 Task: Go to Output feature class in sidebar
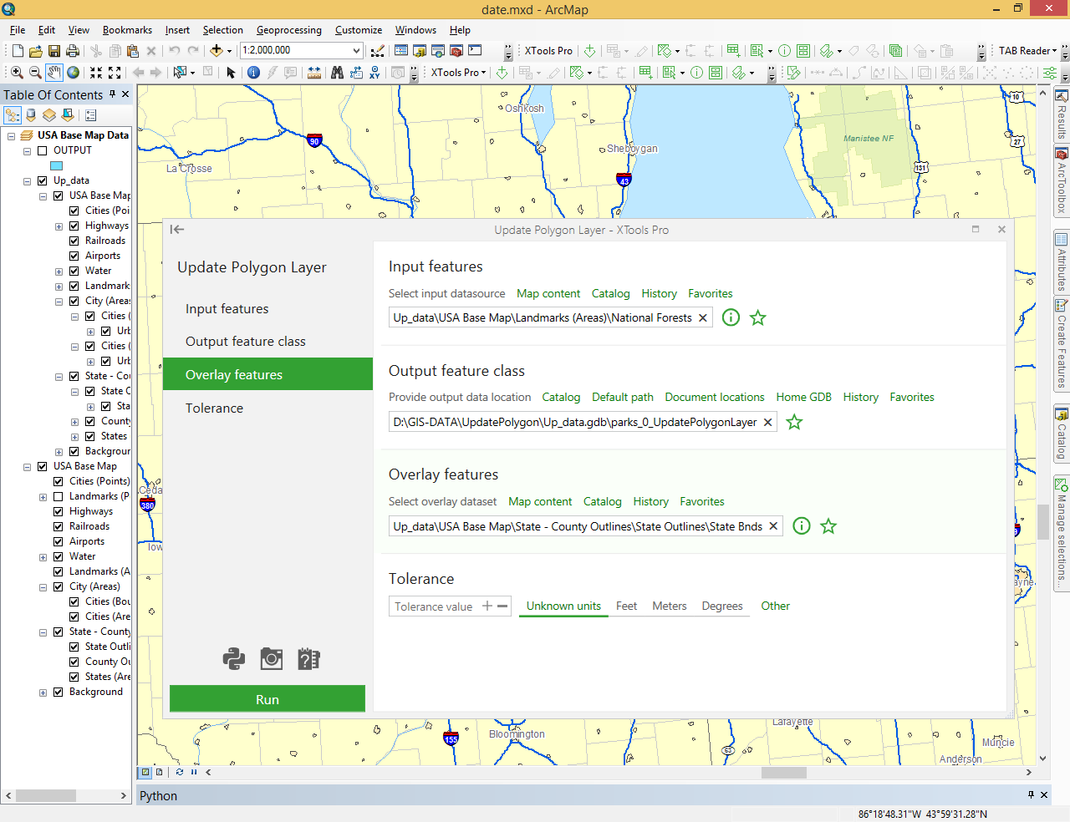coord(267,341)
